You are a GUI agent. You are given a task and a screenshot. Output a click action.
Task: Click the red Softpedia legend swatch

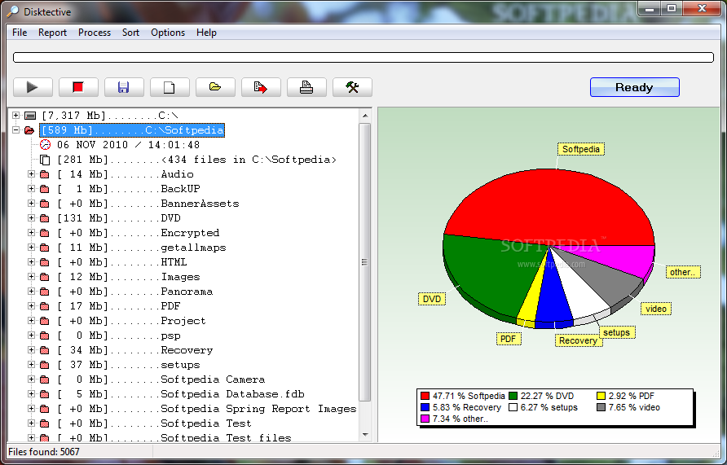click(x=425, y=396)
